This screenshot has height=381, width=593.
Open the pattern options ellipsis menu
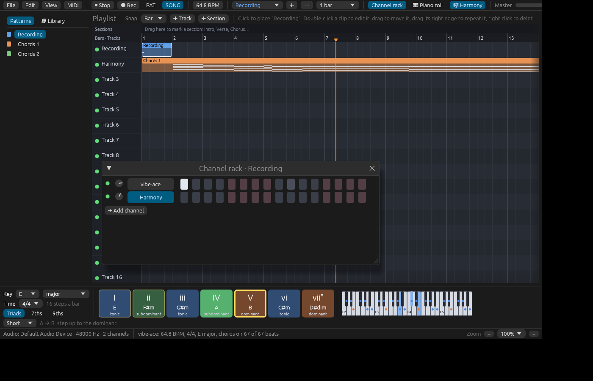click(x=307, y=5)
